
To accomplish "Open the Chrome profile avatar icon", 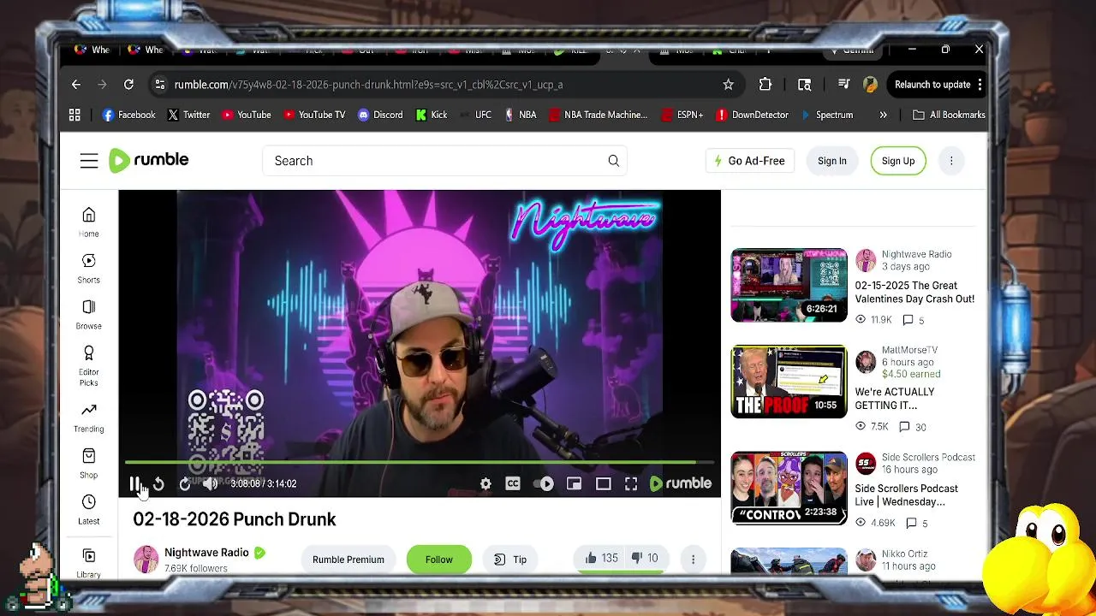I will coord(870,85).
